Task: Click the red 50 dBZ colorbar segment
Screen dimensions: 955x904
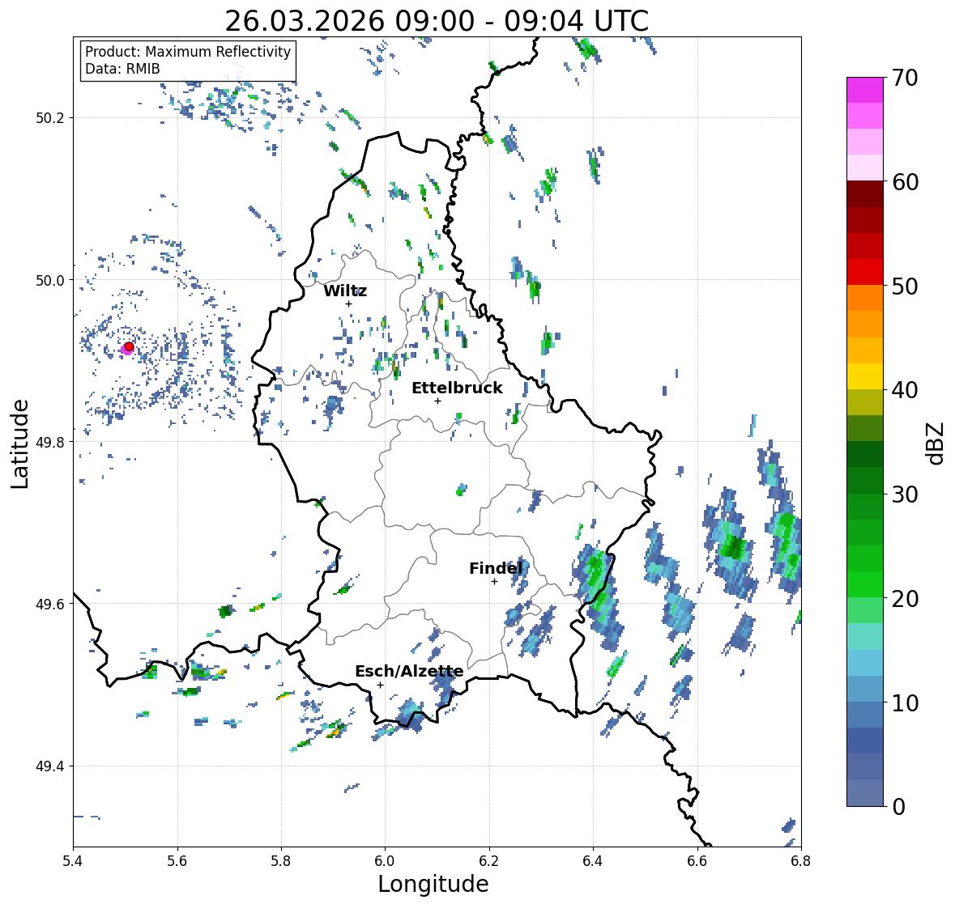Action: click(x=865, y=272)
